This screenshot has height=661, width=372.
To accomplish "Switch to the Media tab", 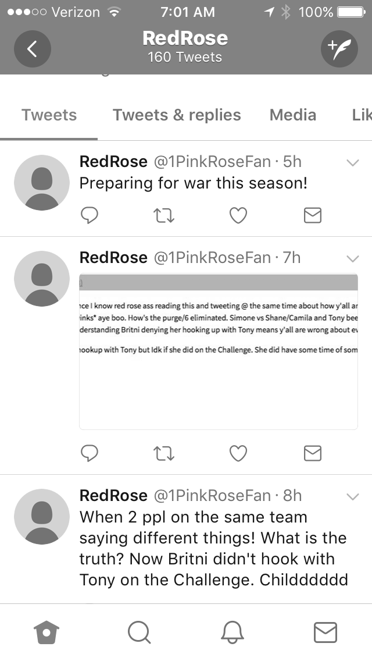I will pos(293,115).
